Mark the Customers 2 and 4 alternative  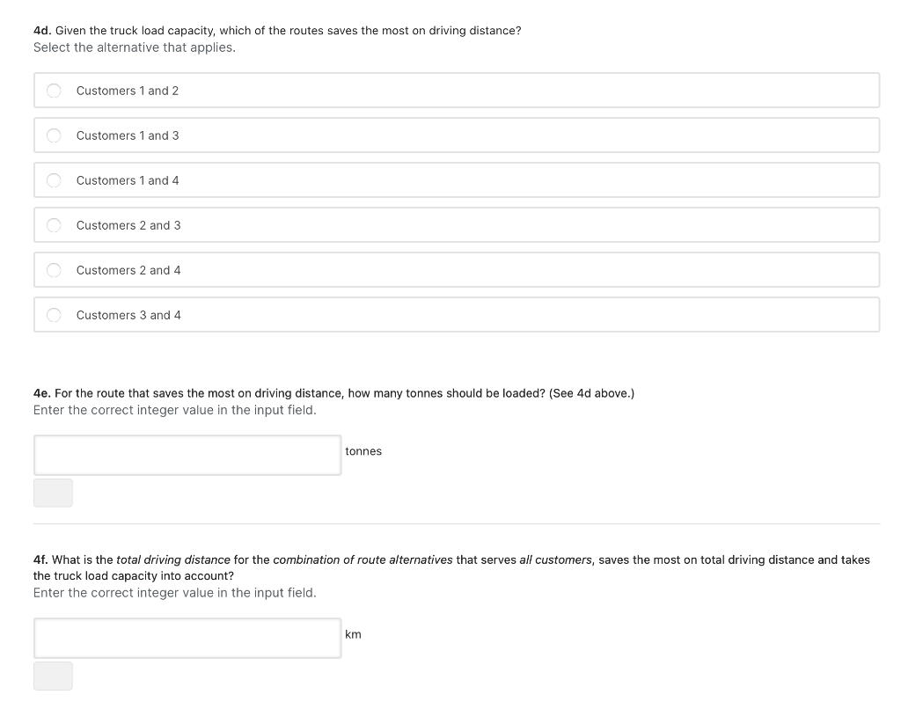point(54,269)
